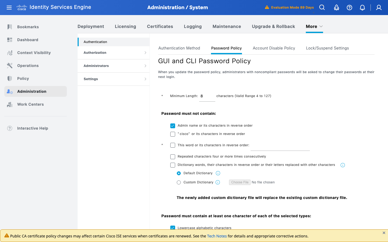The height and width of the screenshot is (242, 388).
Task: Expand the More dropdown menu
Action: (314, 26)
